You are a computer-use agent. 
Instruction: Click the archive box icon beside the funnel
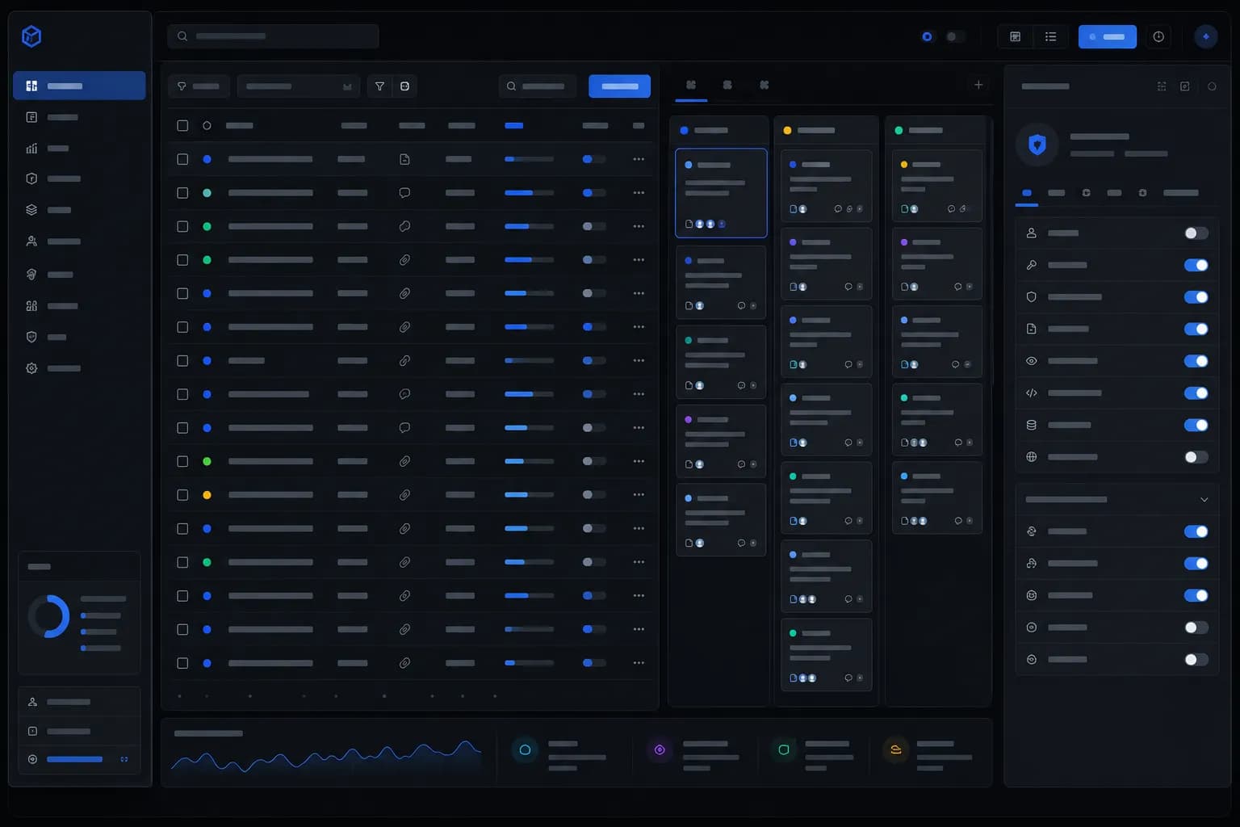[404, 86]
